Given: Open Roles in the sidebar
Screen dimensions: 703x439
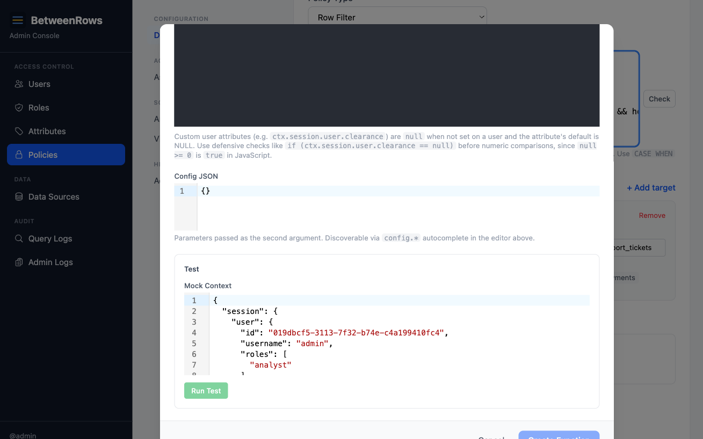Looking at the screenshot, I should click(66, 108).
